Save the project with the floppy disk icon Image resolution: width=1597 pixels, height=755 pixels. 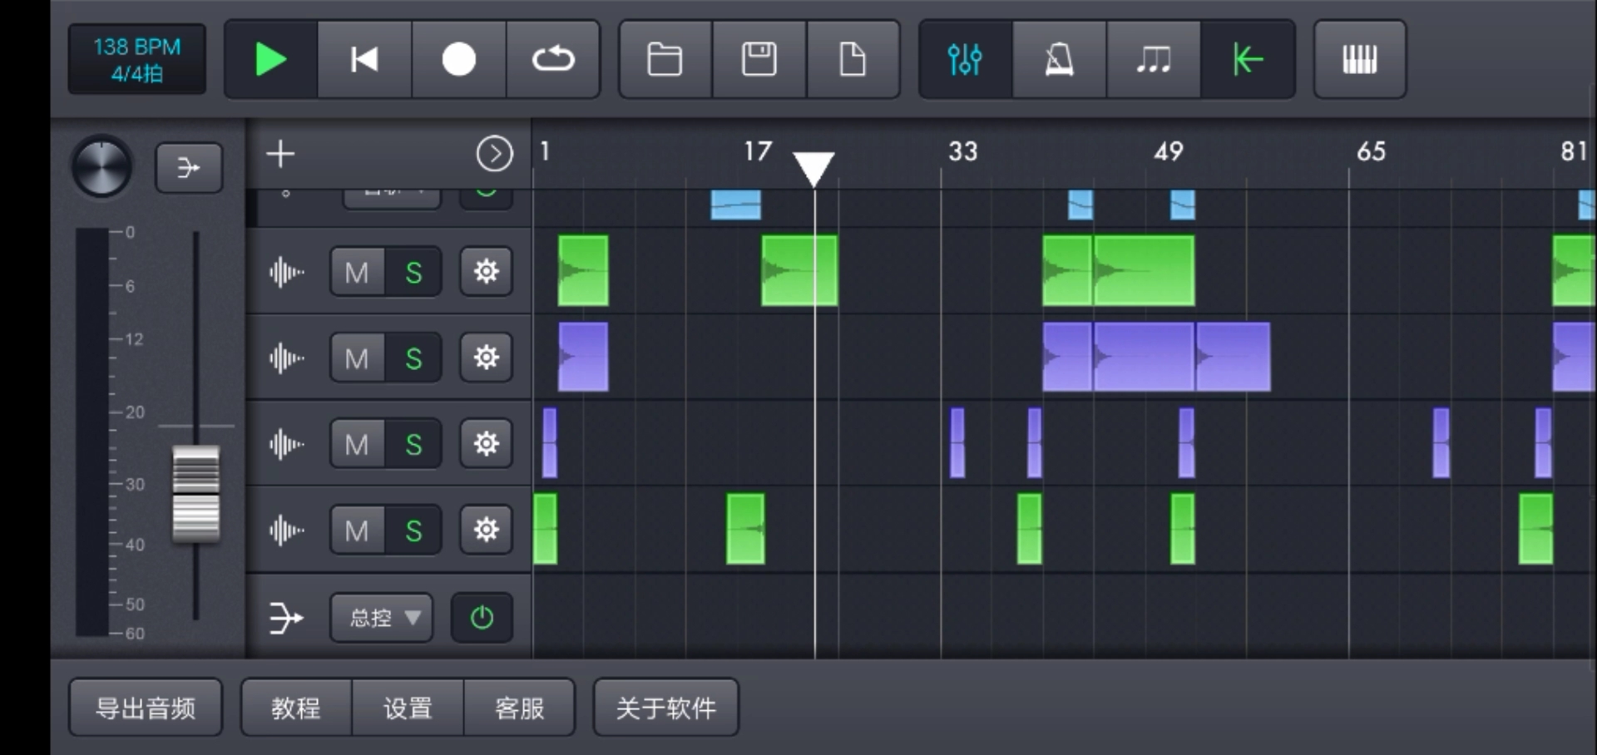point(759,60)
